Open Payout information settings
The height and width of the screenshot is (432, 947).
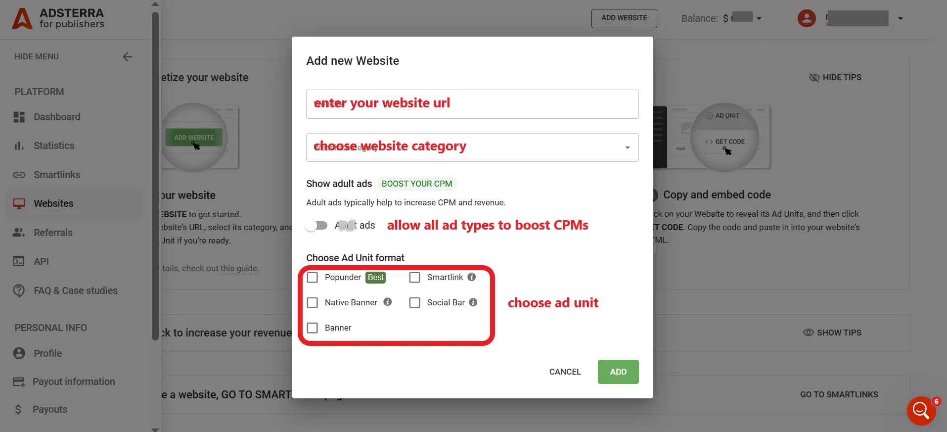coord(74,382)
